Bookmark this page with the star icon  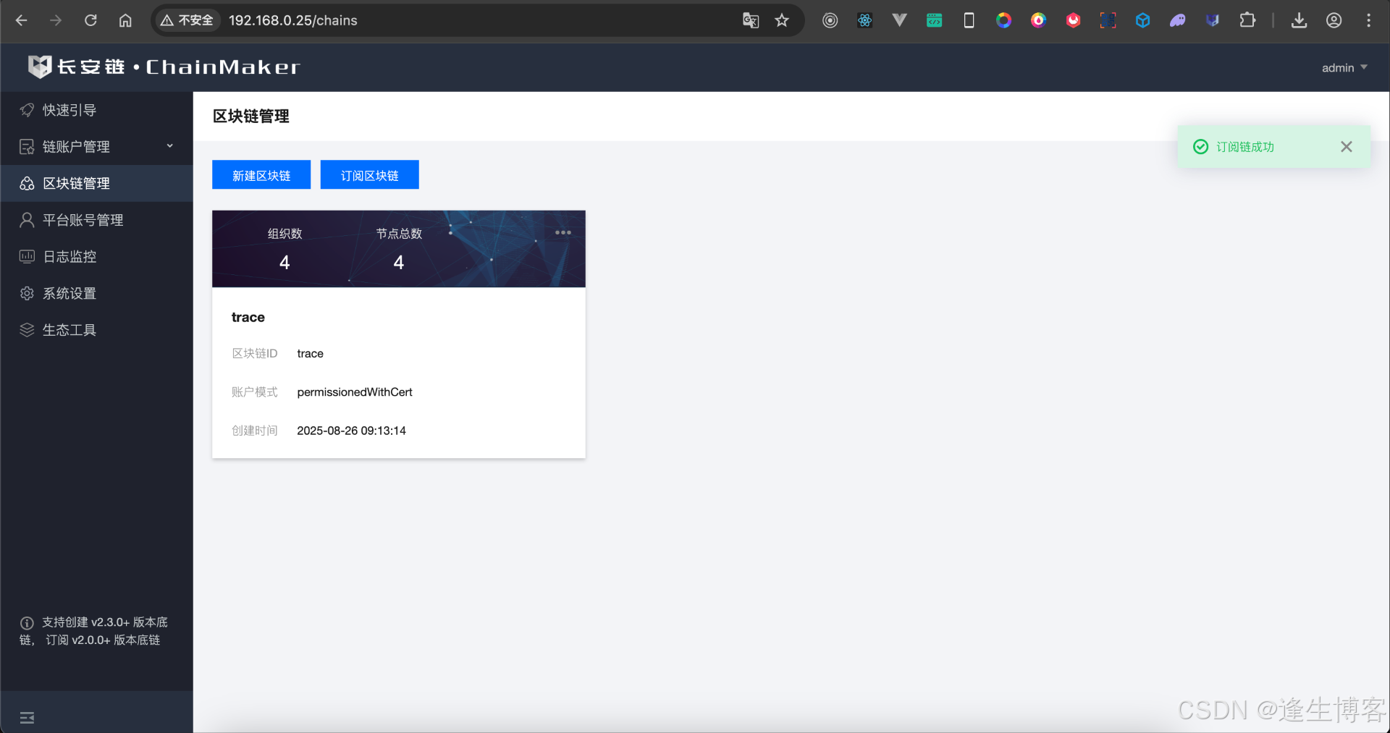782,20
